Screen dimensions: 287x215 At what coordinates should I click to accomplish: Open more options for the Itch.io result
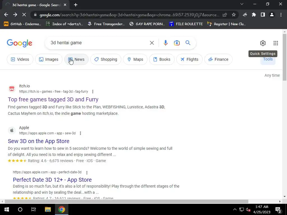[x=92, y=92]
